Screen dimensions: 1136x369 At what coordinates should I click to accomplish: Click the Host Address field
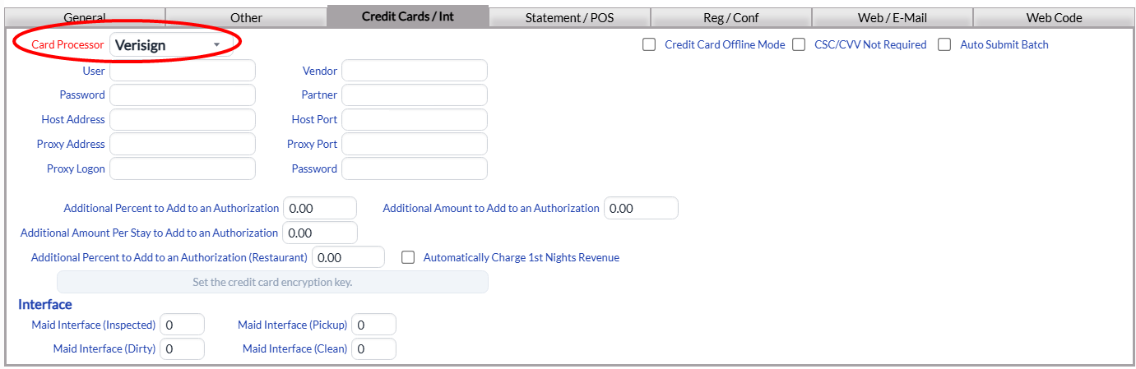click(183, 120)
